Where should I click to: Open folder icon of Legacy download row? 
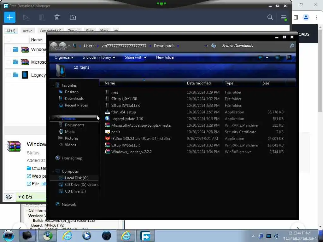pos(16,75)
